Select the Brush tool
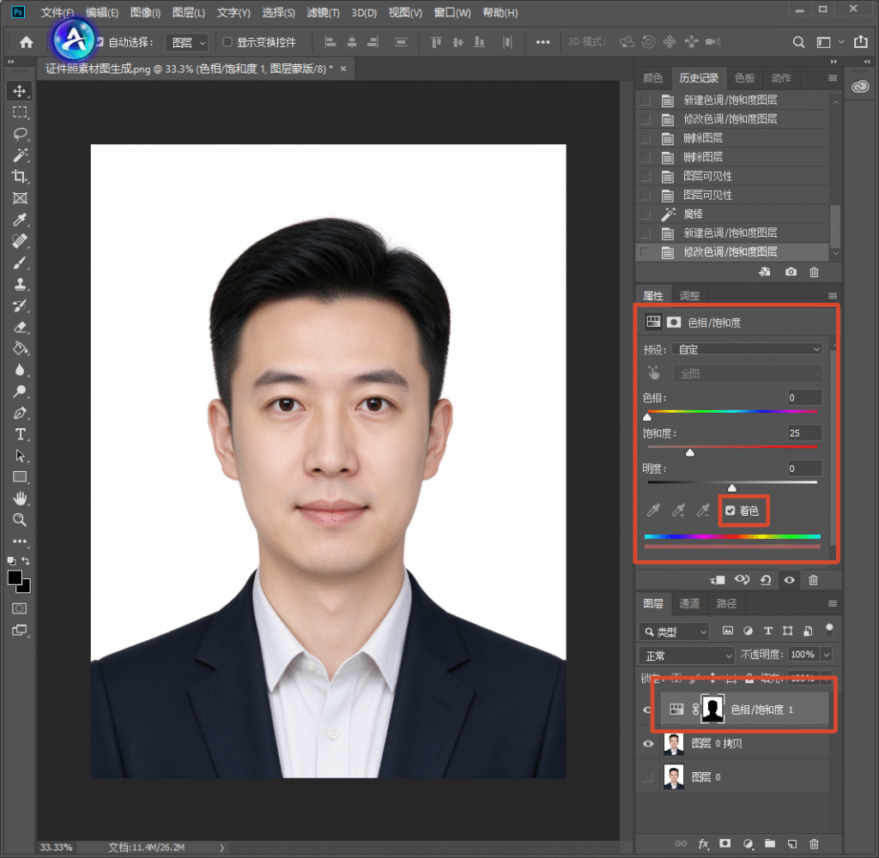The image size is (879, 858). [x=20, y=263]
